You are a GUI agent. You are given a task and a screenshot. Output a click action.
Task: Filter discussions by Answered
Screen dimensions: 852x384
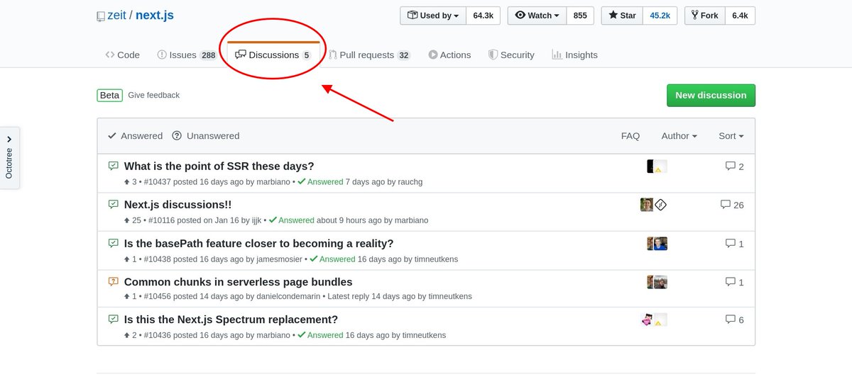coord(135,136)
